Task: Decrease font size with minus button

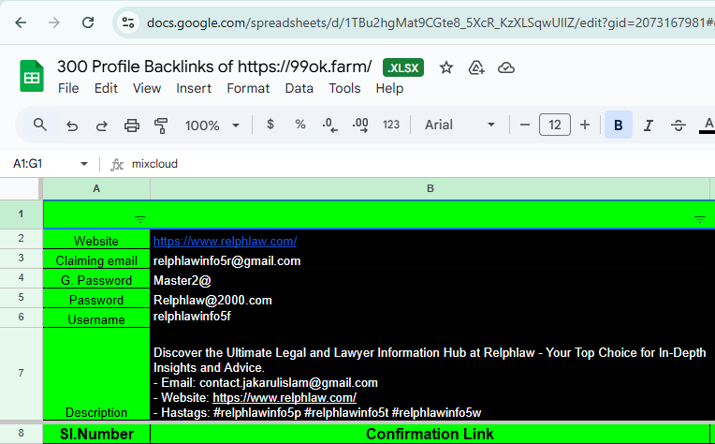Action: click(525, 125)
